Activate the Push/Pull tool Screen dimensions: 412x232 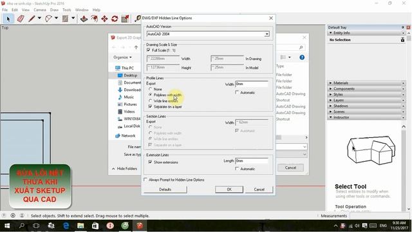click(x=84, y=19)
